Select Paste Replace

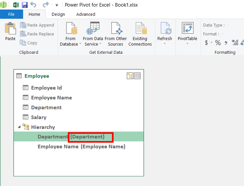37,34
